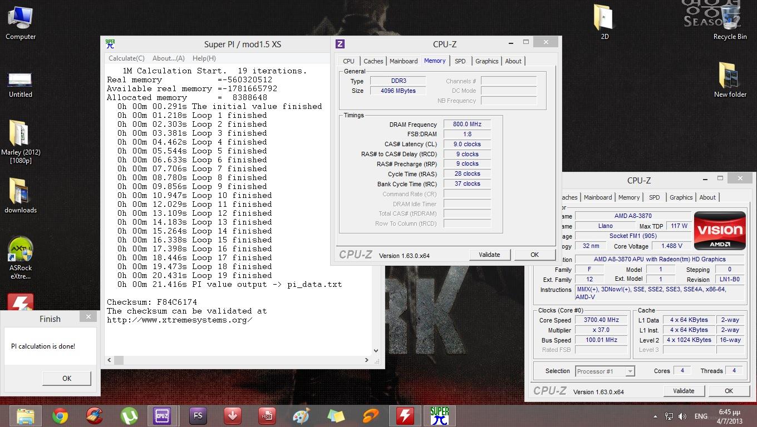This screenshot has width=757, height=427.
Task: Click the AMD Vision logo
Action: [x=720, y=230]
